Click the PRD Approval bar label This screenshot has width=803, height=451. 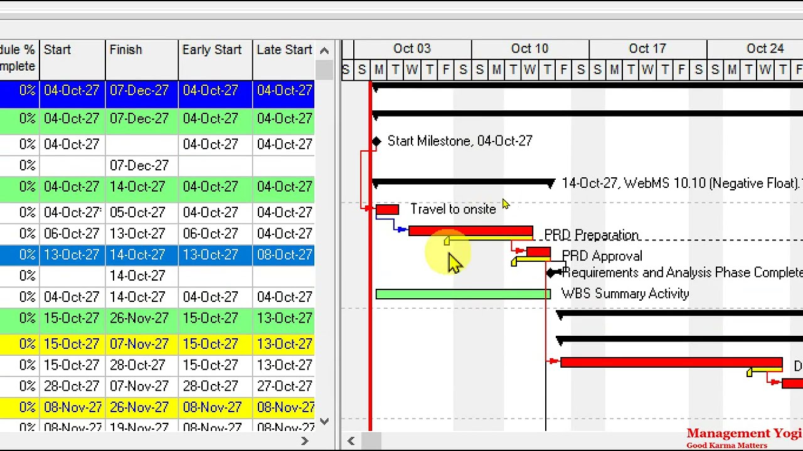pos(602,256)
